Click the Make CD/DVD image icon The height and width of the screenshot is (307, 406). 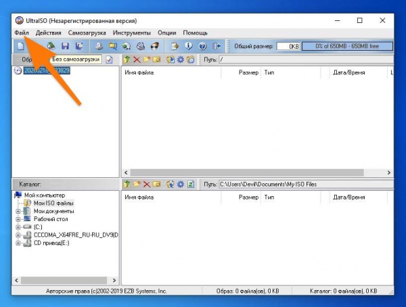[99, 46]
